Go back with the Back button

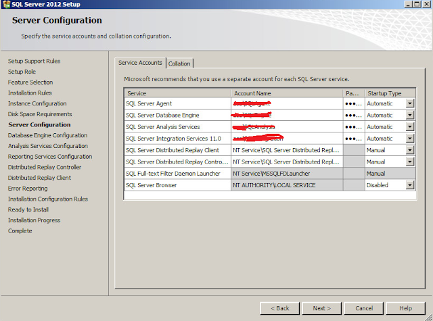click(279, 308)
